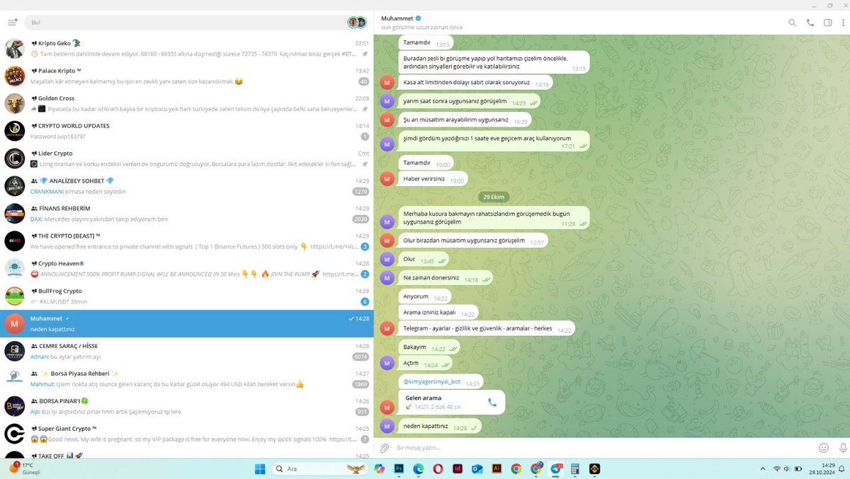Open the first Chrome taskbar icon

click(x=516, y=468)
